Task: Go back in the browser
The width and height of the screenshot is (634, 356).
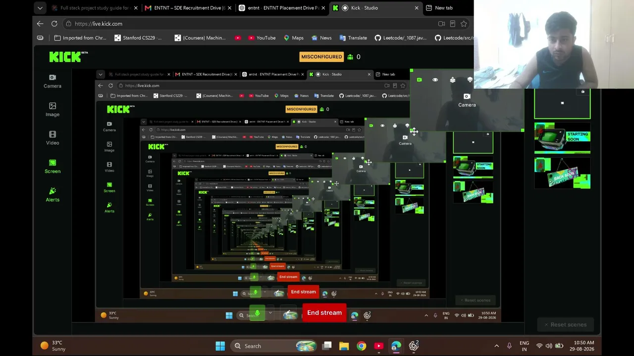Action: (x=40, y=24)
